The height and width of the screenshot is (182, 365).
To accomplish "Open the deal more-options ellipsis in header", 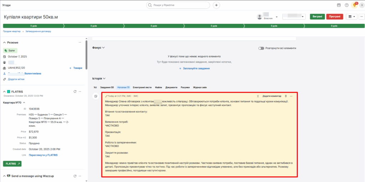I will coord(361,16).
